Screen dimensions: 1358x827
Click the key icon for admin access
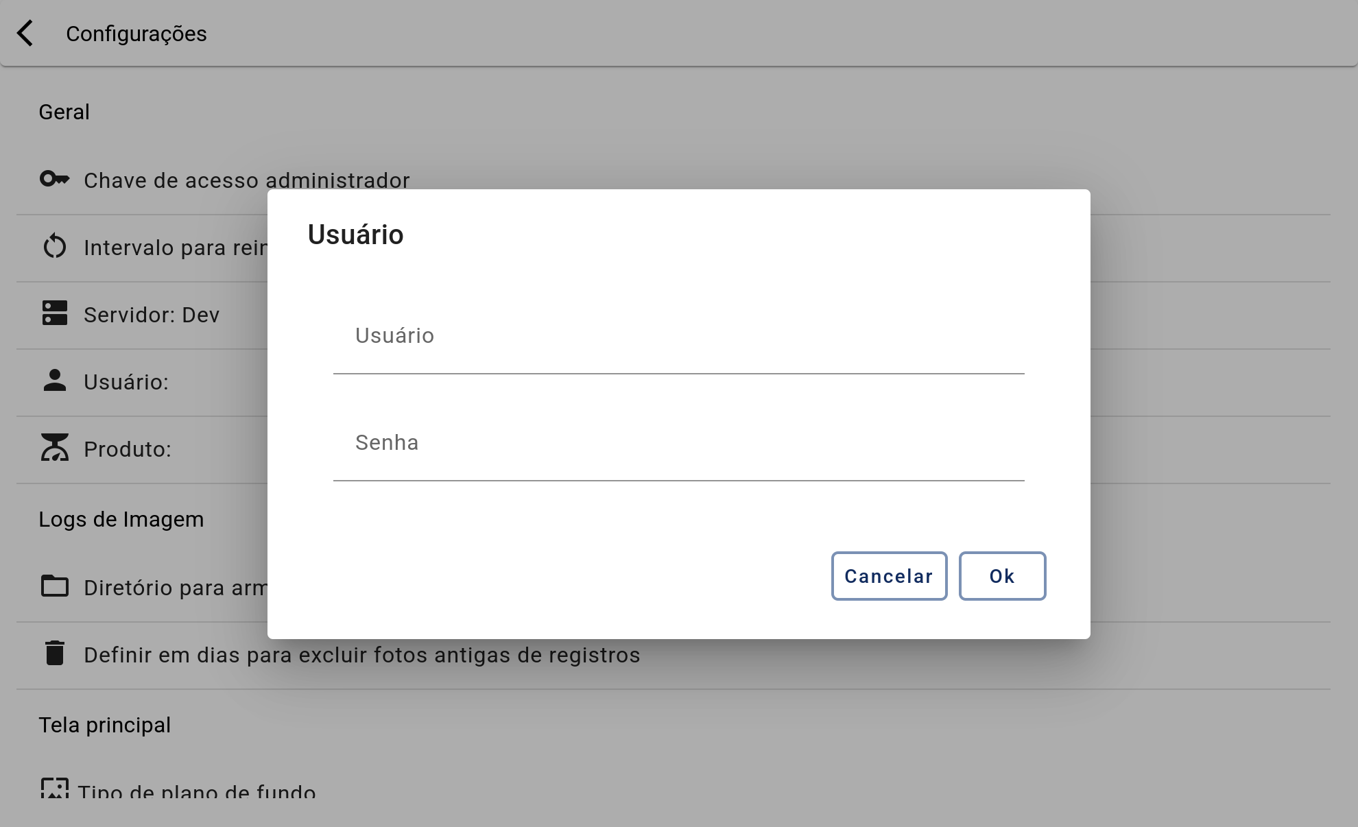[x=55, y=179]
